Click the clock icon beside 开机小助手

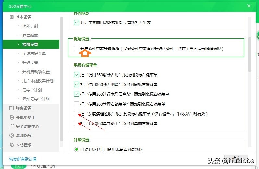[x=12, y=117]
